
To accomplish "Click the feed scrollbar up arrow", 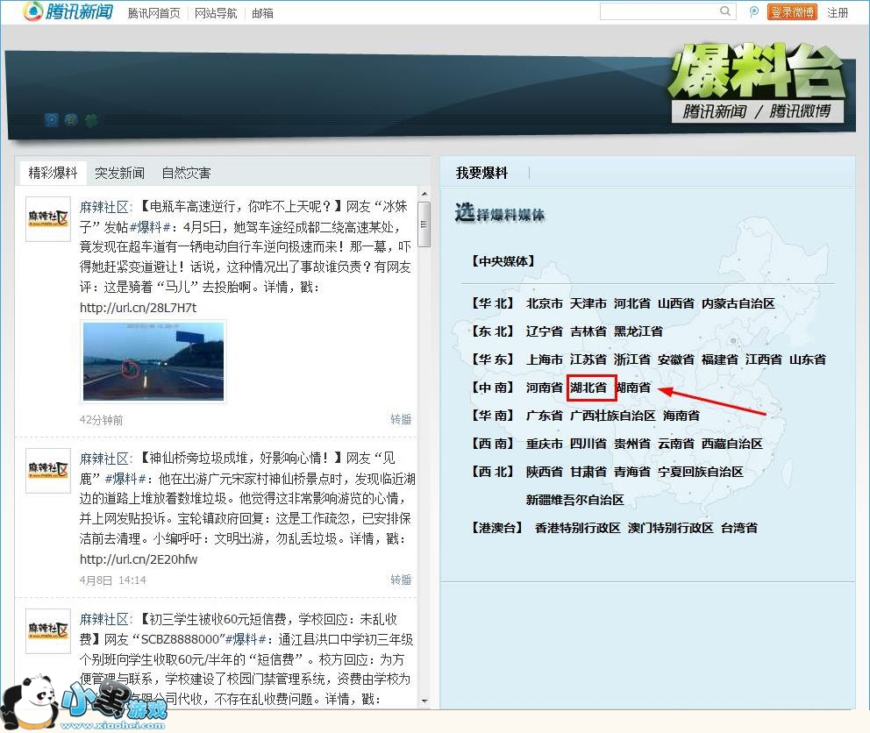I will [x=424, y=194].
